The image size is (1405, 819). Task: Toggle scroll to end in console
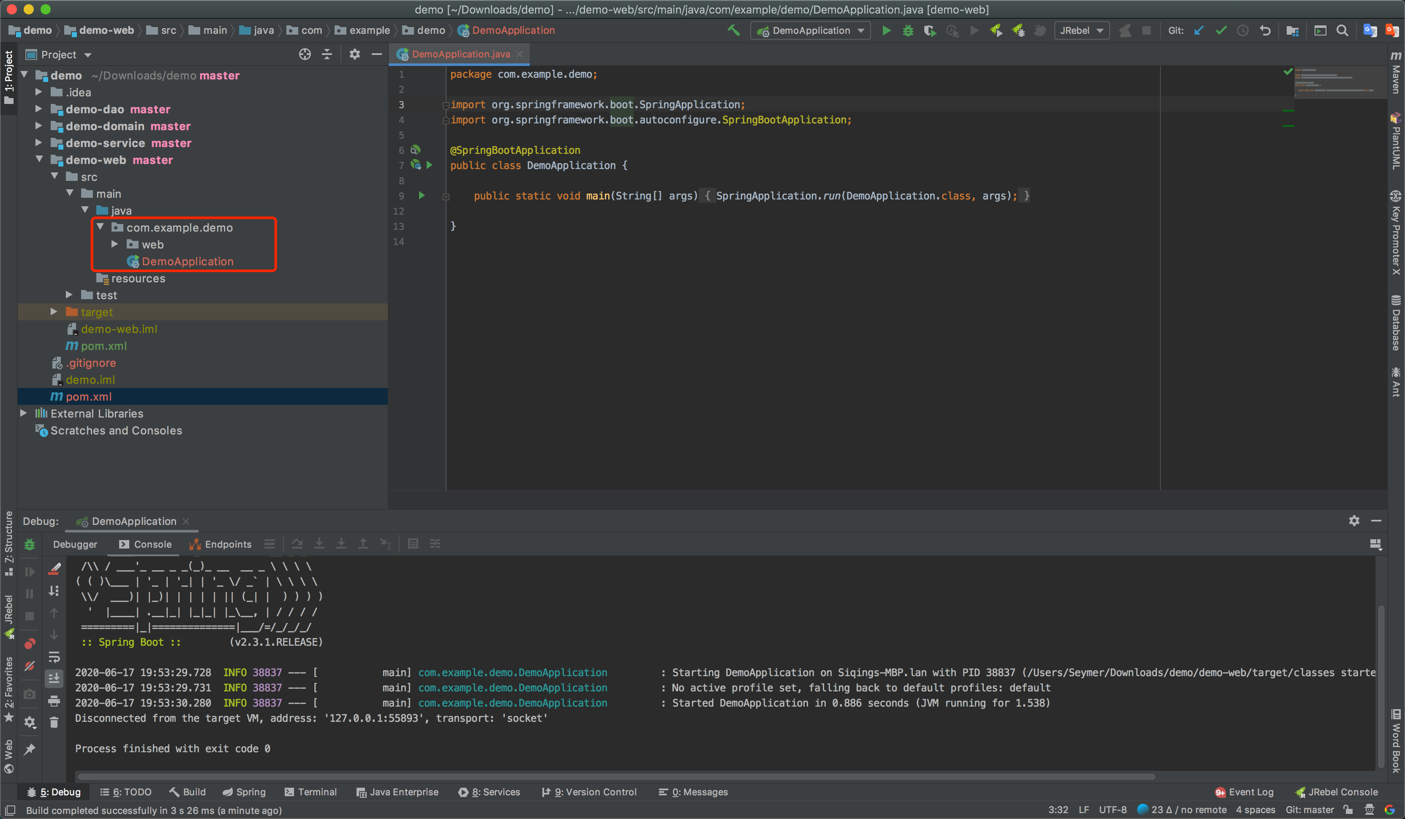coord(54,678)
